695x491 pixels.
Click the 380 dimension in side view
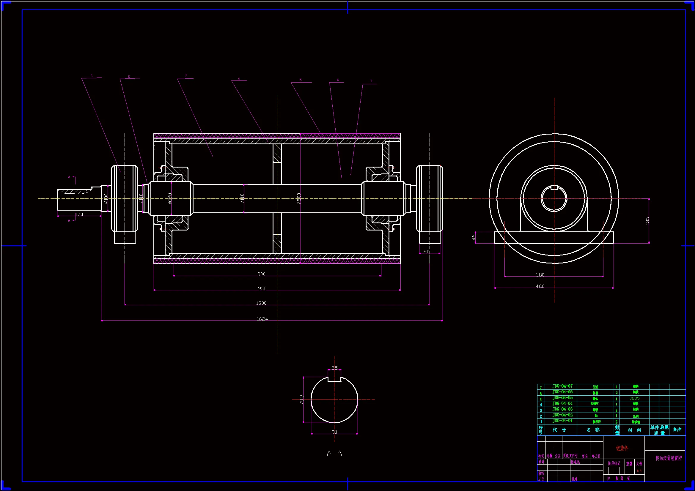(x=540, y=275)
